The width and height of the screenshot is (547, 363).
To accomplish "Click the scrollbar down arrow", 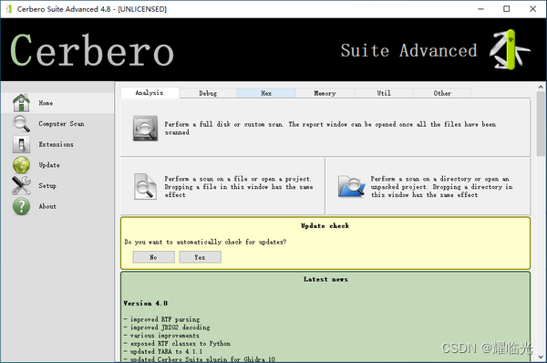I will pos(541,357).
